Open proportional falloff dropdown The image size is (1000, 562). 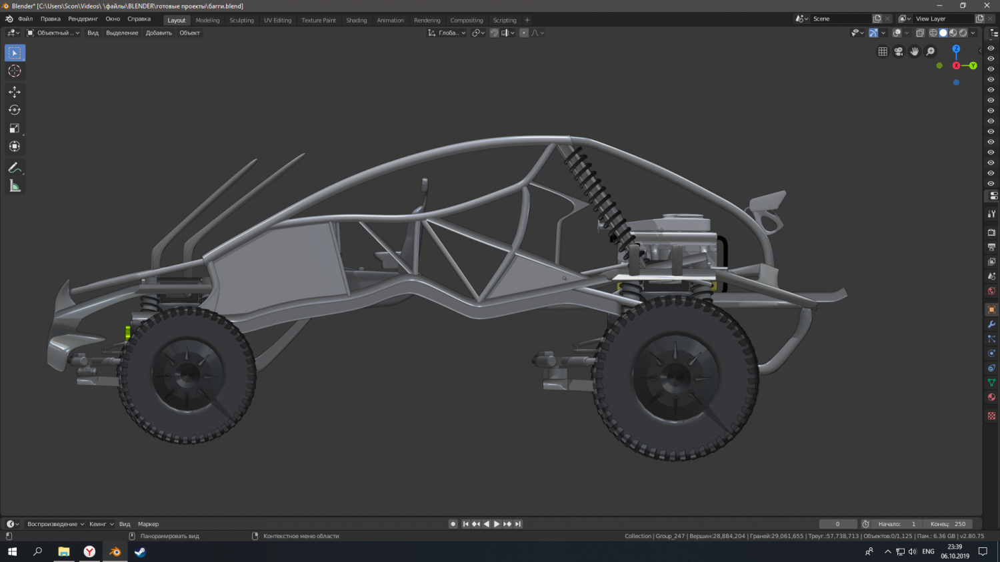pyautogui.click(x=537, y=33)
